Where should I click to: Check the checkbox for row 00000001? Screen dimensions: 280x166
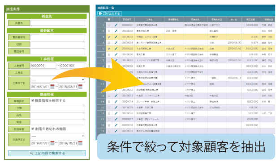click(x=109, y=25)
